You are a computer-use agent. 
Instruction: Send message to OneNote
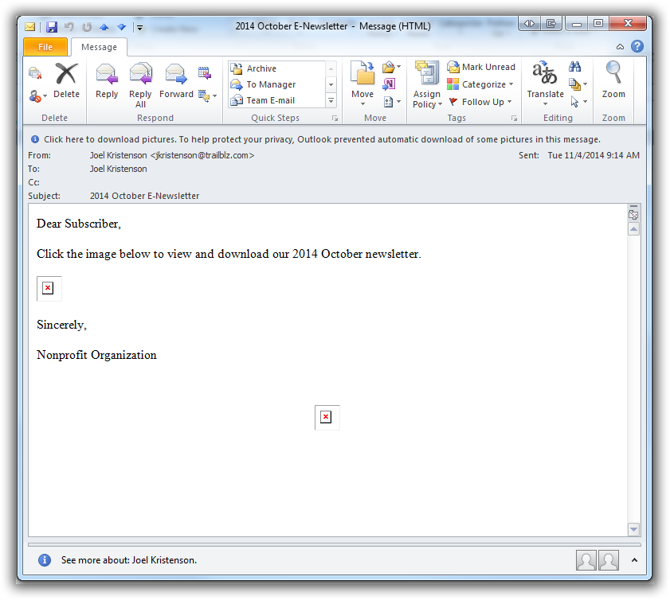[x=389, y=84]
